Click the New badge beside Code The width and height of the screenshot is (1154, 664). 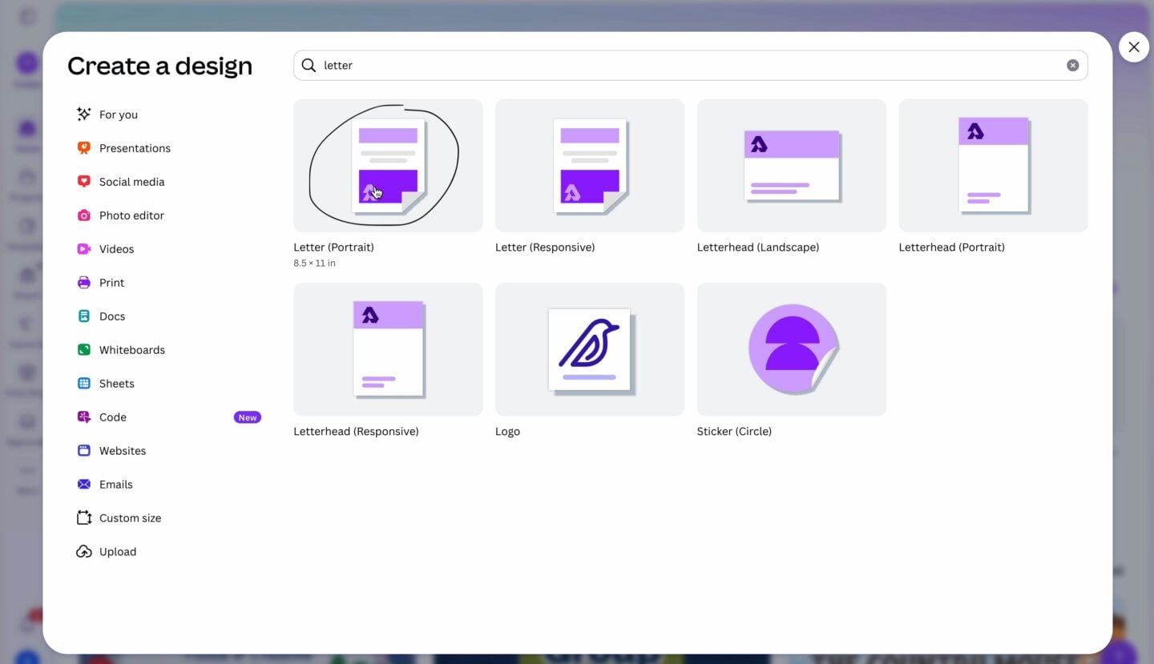248,417
